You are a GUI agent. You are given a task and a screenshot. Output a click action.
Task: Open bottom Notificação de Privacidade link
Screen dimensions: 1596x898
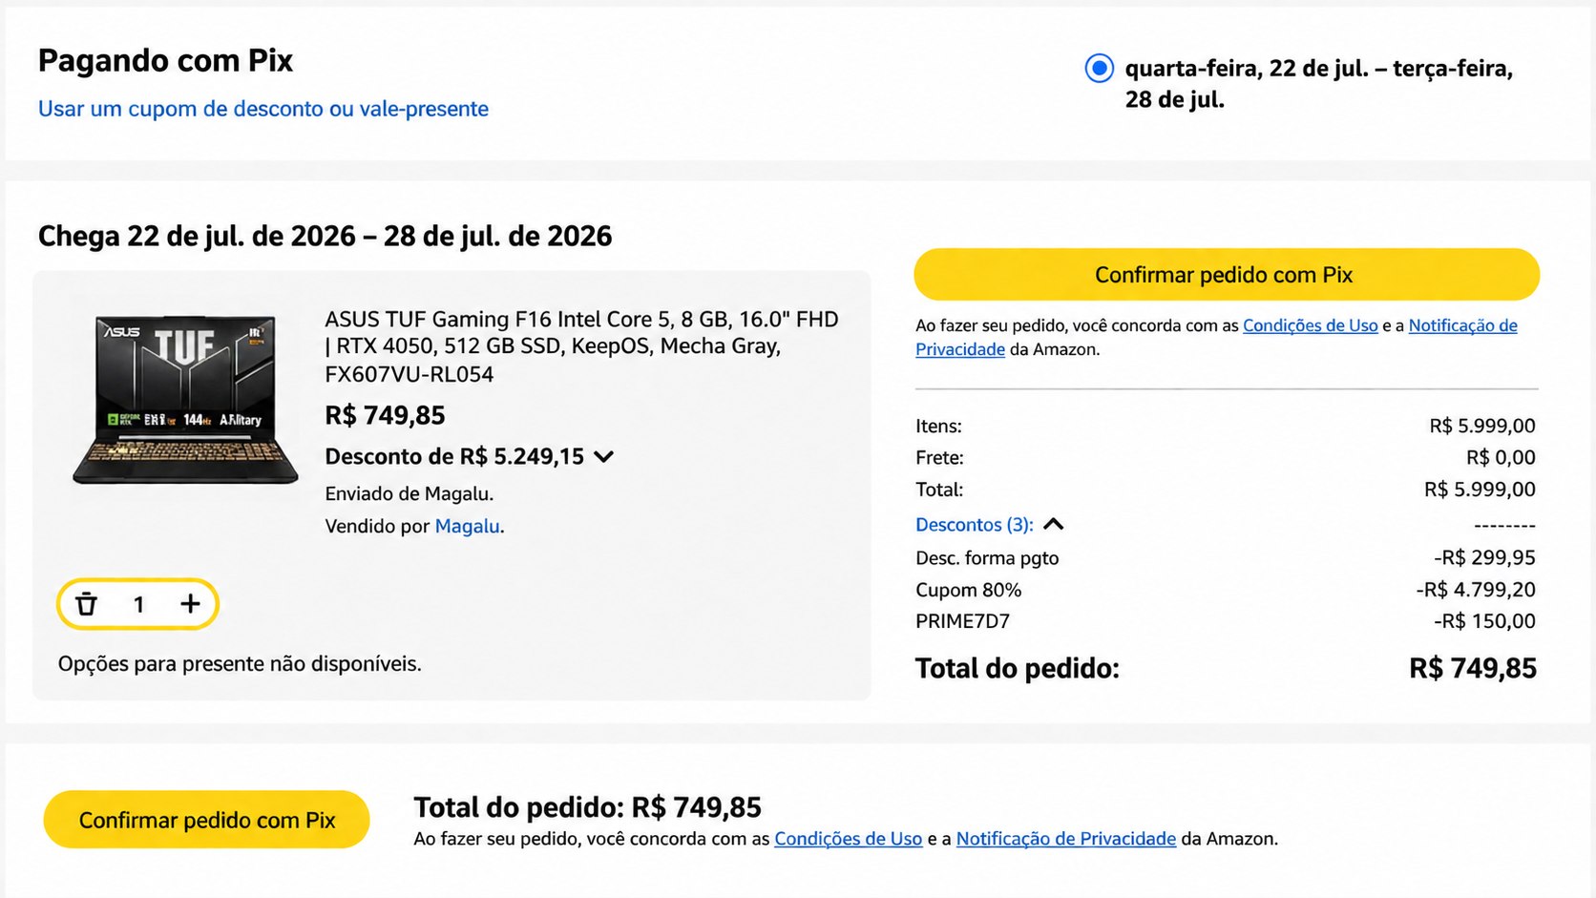[x=1065, y=839]
